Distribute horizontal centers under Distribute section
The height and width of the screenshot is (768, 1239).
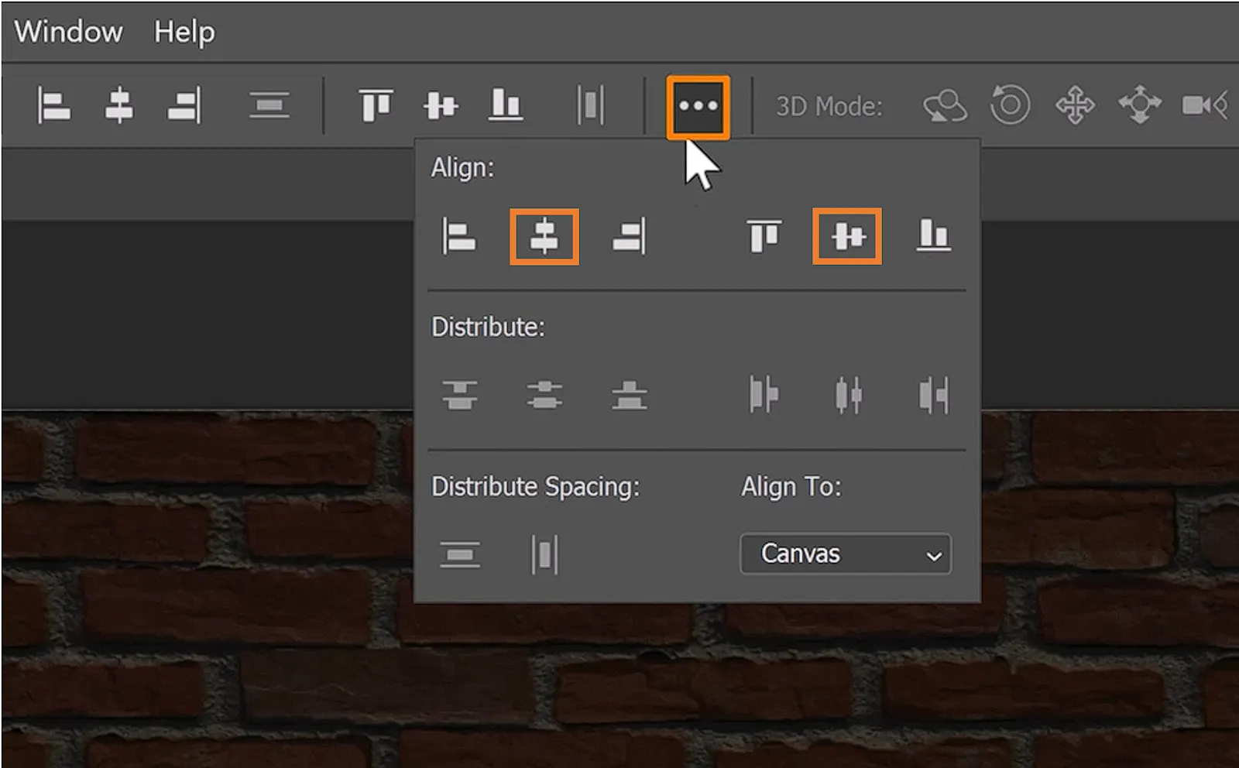tap(848, 395)
